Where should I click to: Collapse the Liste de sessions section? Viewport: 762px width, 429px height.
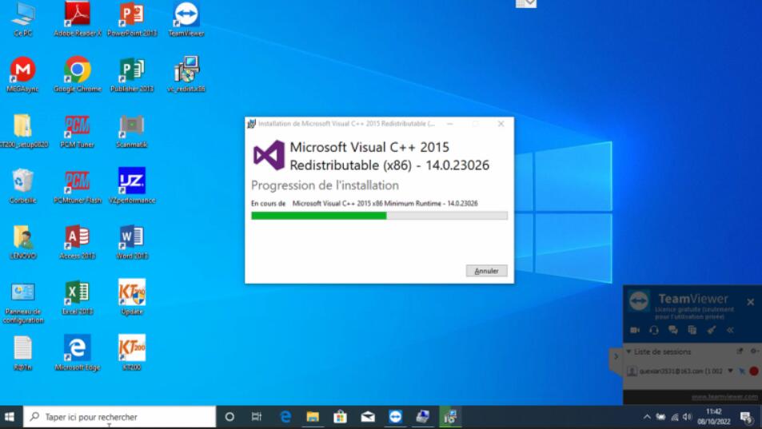click(628, 351)
